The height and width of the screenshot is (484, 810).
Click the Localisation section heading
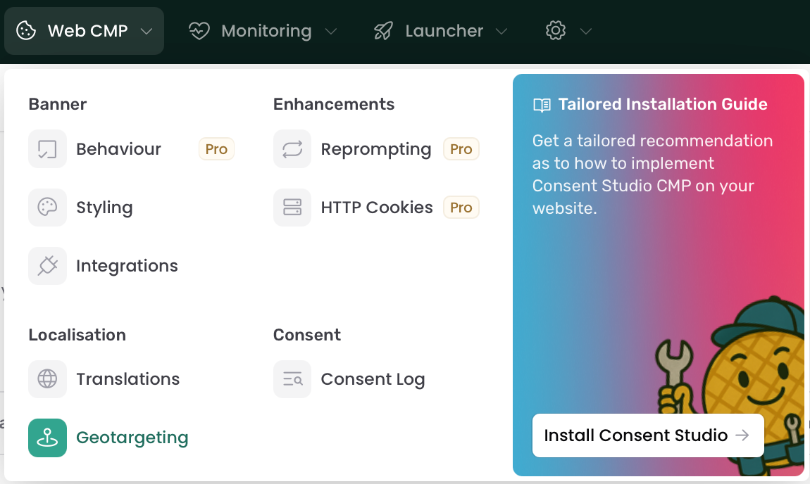coord(77,335)
